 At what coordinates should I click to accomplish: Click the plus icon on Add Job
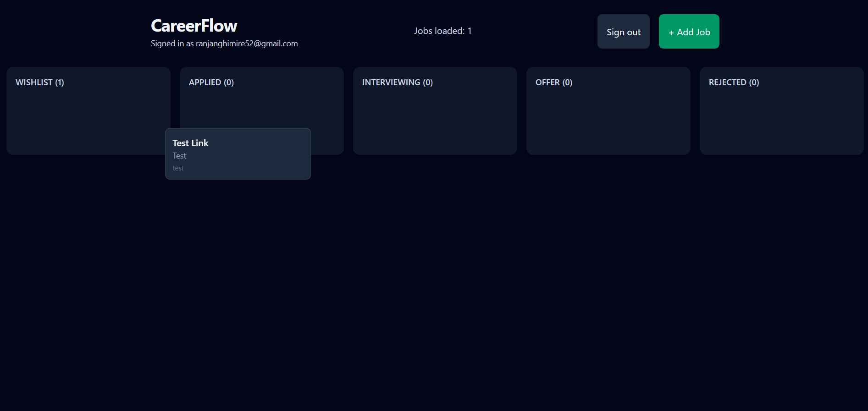click(x=671, y=33)
